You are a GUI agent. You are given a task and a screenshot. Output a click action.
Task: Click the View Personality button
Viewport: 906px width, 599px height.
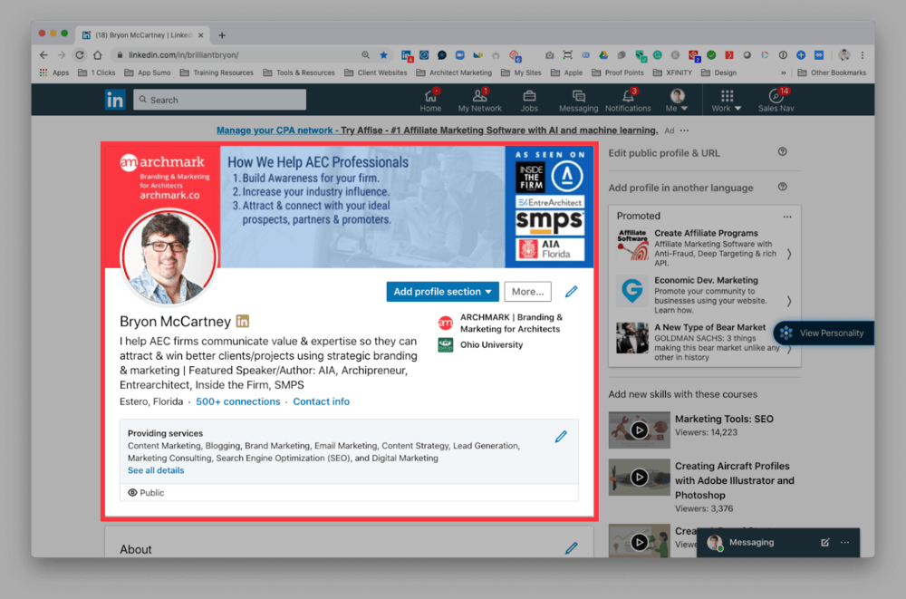824,333
